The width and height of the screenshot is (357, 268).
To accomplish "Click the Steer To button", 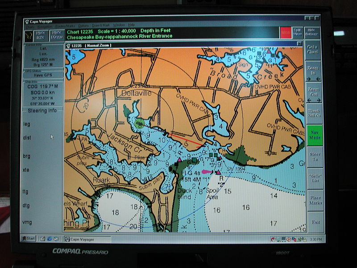I will point(315,157).
